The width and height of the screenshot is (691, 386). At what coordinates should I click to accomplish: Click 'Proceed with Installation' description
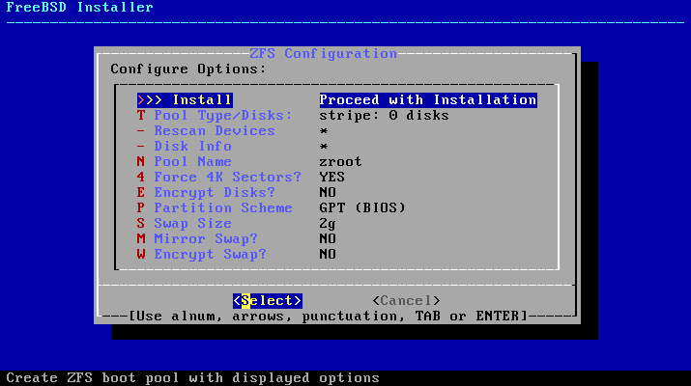[428, 100]
